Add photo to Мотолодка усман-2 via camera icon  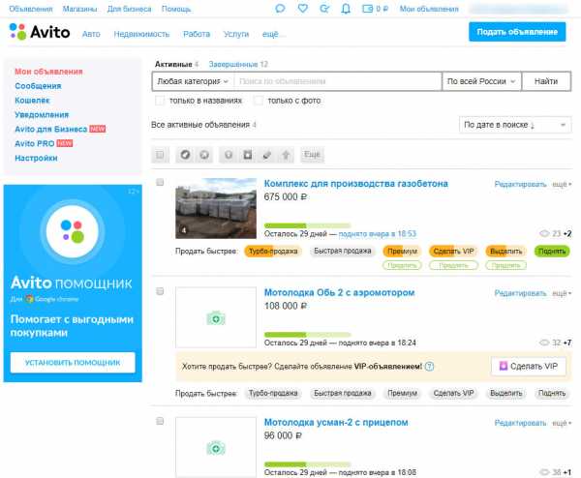216,448
